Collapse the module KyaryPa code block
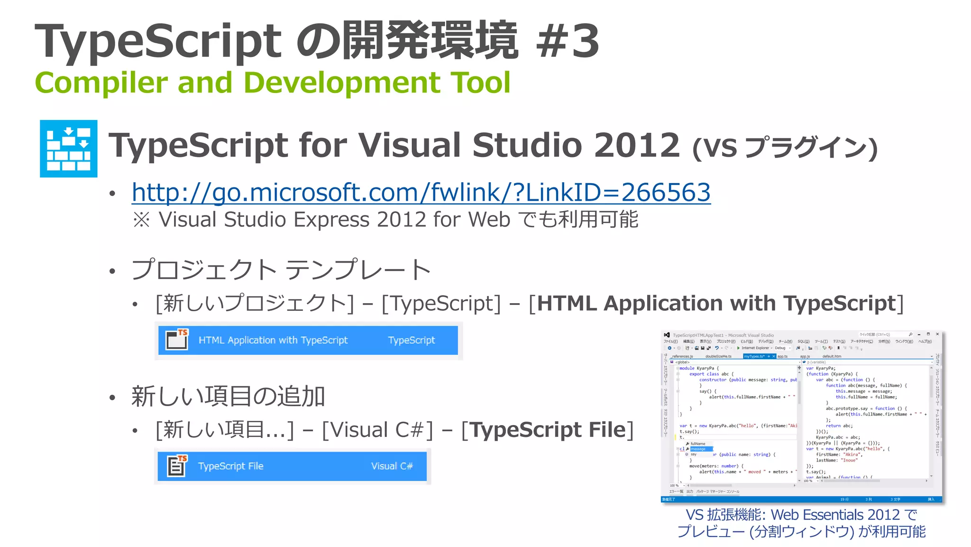The width and height of the screenshot is (971, 547). [x=678, y=368]
